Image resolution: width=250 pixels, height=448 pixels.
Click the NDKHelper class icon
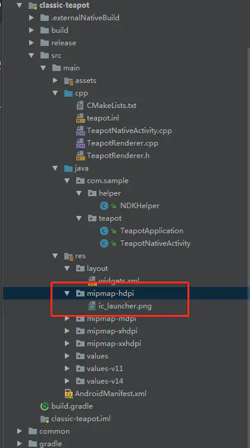point(104,206)
